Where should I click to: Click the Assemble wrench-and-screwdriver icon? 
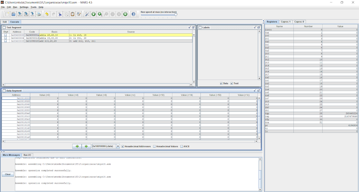coord(87,14)
